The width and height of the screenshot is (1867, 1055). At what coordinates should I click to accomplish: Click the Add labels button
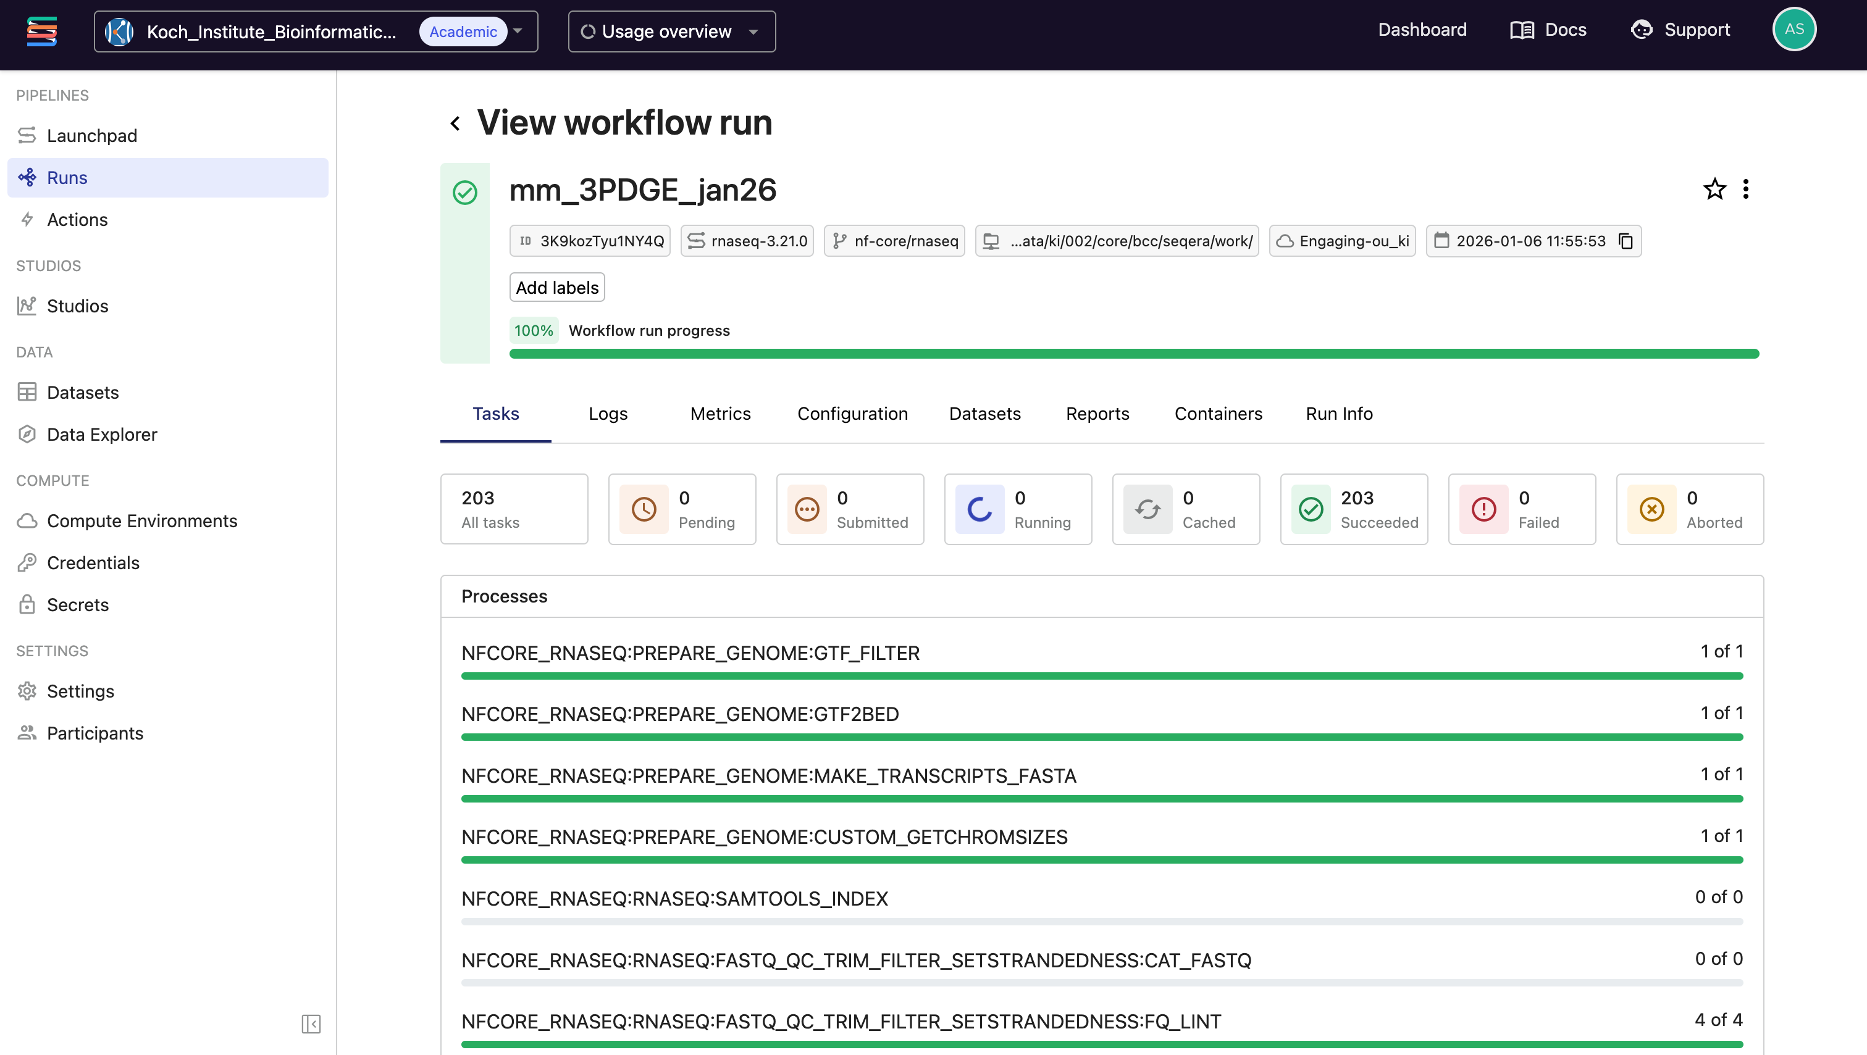coord(556,288)
